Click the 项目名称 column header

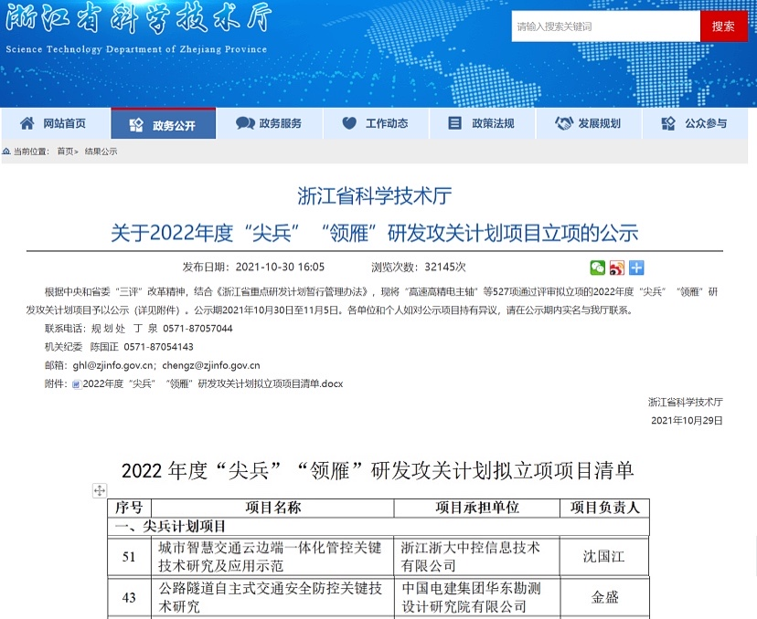point(272,508)
